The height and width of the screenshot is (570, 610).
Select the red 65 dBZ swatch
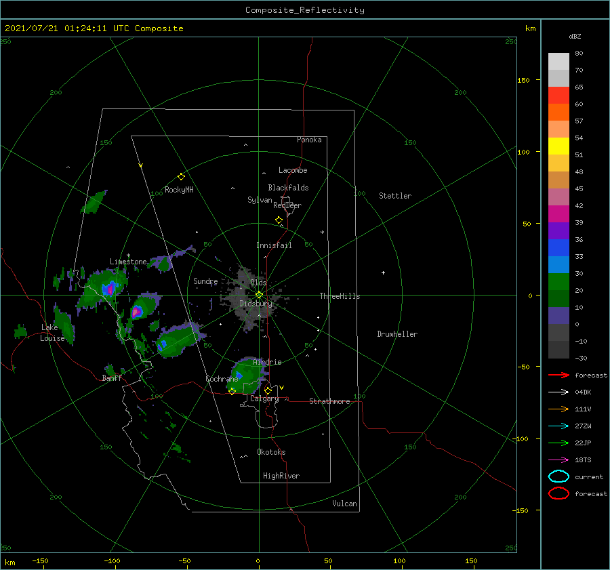pos(558,95)
